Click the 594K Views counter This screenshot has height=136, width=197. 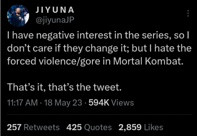pos(110,103)
